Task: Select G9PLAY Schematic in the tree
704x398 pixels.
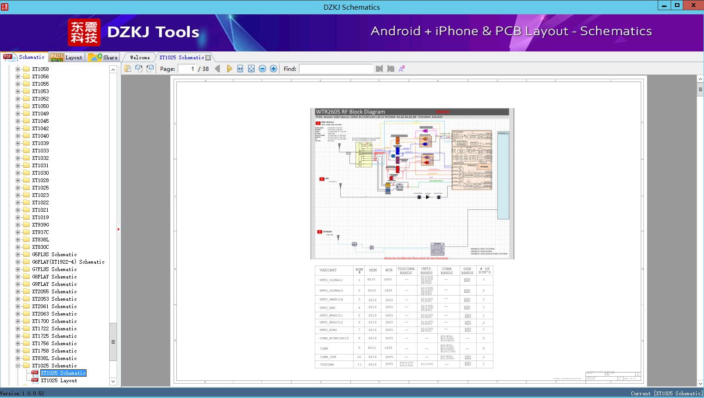Action: 54,284
